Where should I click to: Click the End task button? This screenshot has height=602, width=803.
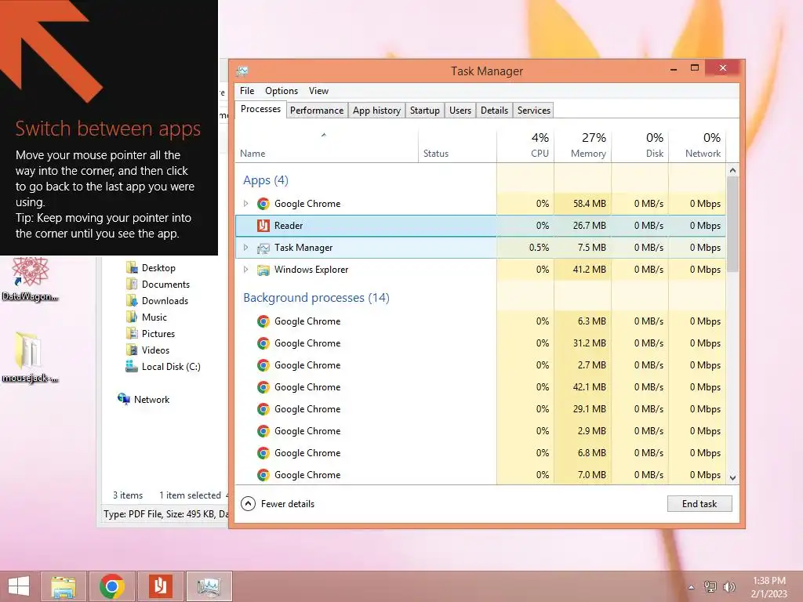(x=699, y=504)
